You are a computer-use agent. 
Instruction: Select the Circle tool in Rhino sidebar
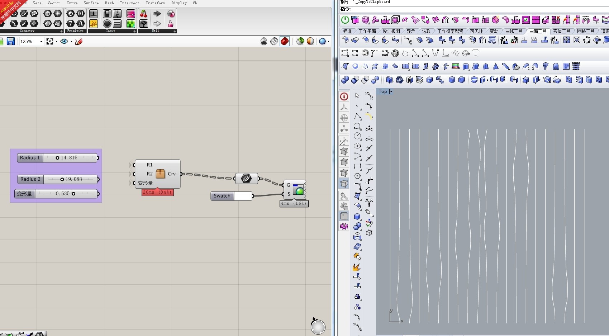click(357, 136)
